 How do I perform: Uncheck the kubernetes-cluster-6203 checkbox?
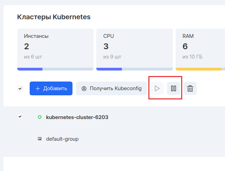pos(20,117)
